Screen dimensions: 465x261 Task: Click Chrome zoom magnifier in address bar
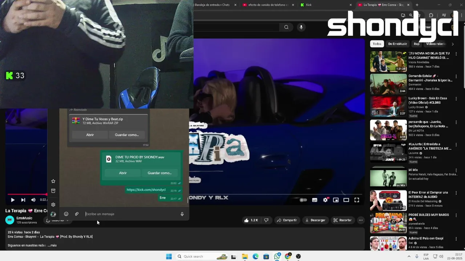(x=411, y=15)
